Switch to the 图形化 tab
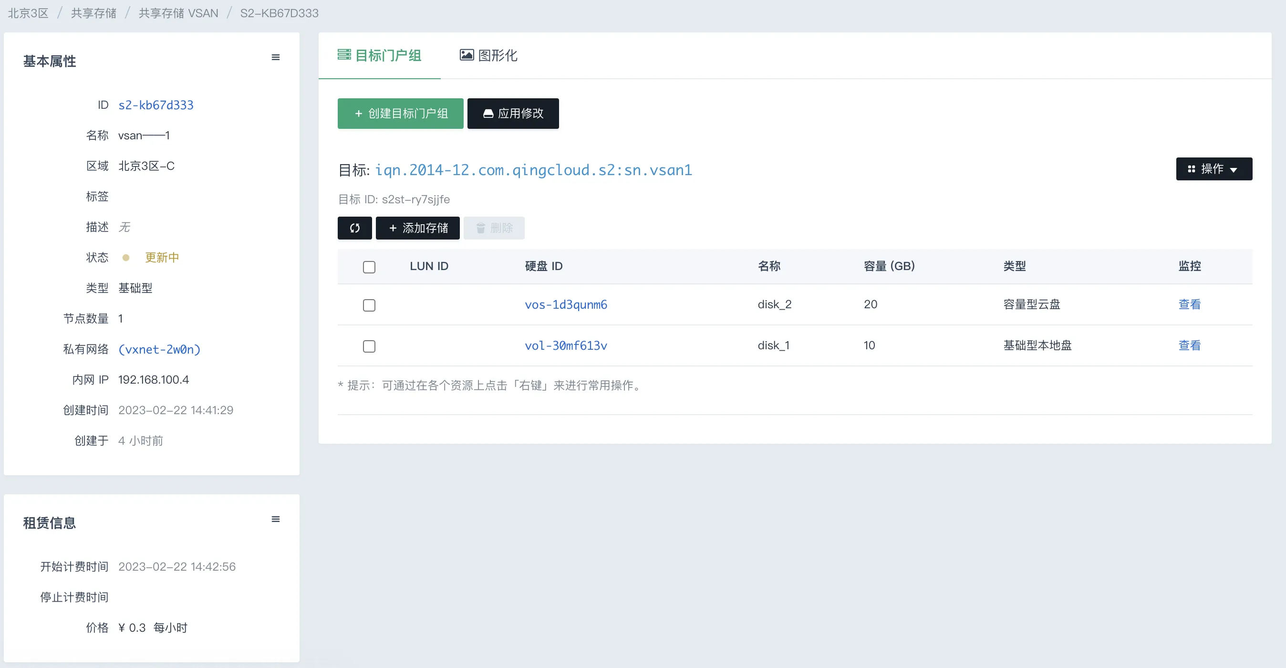 488,55
